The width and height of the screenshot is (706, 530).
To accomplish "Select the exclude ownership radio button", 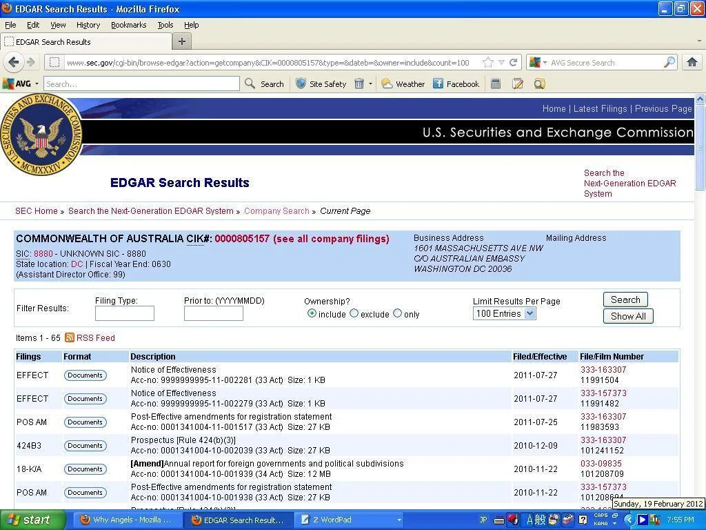I will 354,313.
